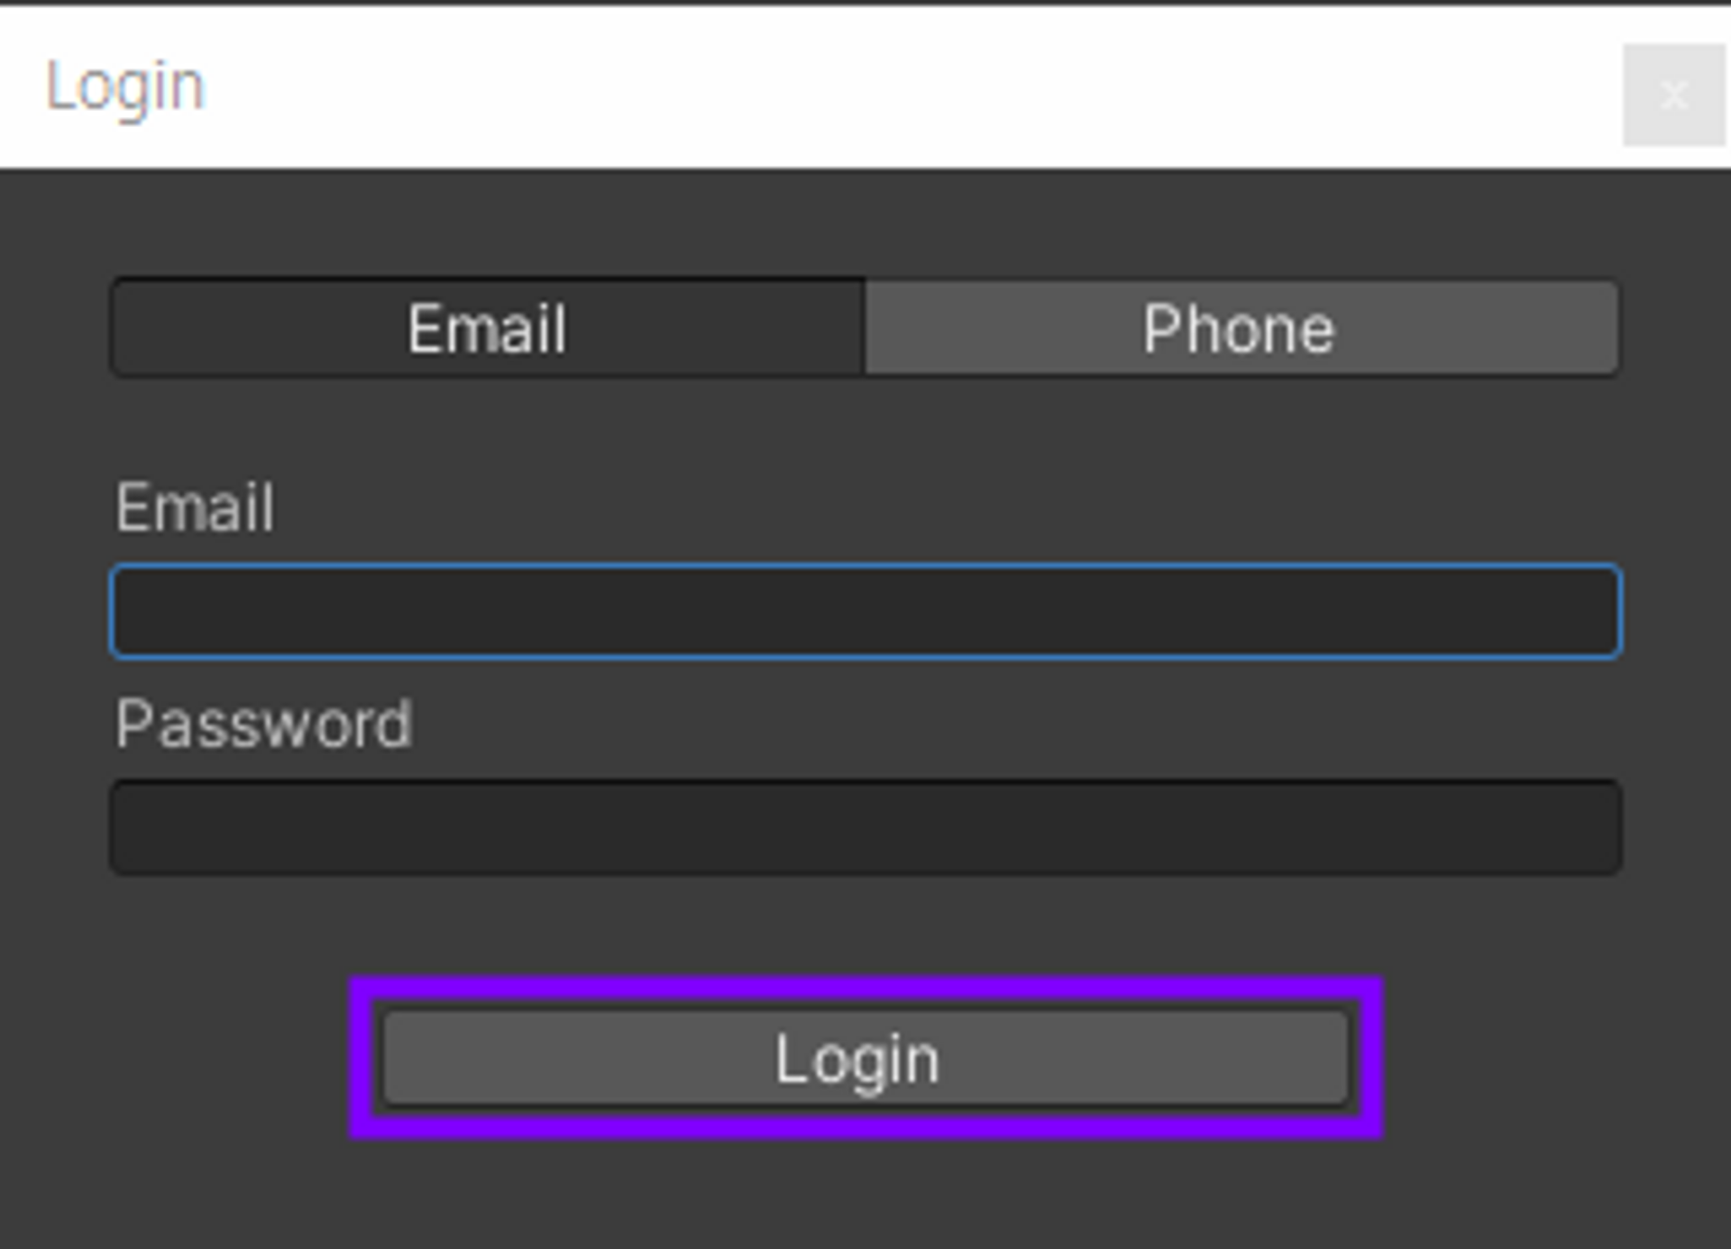The width and height of the screenshot is (1731, 1249).
Task: Focus the Password input field
Action: [865, 827]
